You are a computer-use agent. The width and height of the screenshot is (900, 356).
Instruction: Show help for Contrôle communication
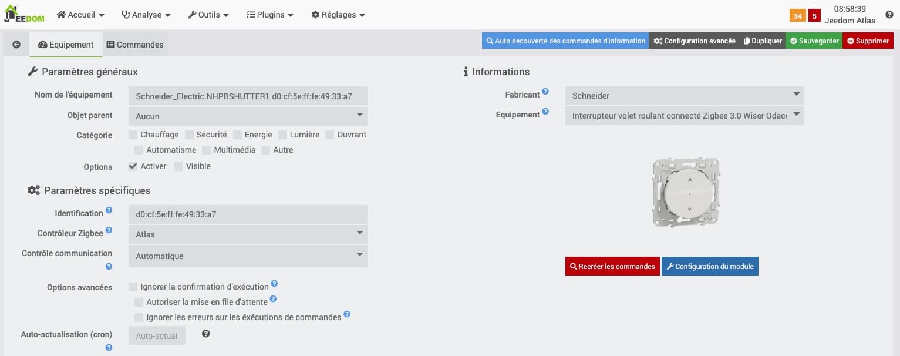coord(109,266)
